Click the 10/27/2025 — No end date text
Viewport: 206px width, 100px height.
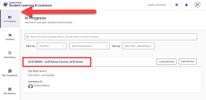(x=41, y=75)
